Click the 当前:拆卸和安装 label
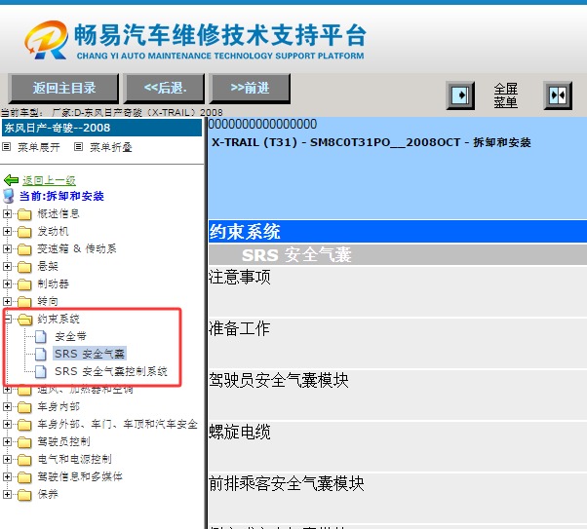The width and height of the screenshot is (587, 529). [x=61, y=196]
